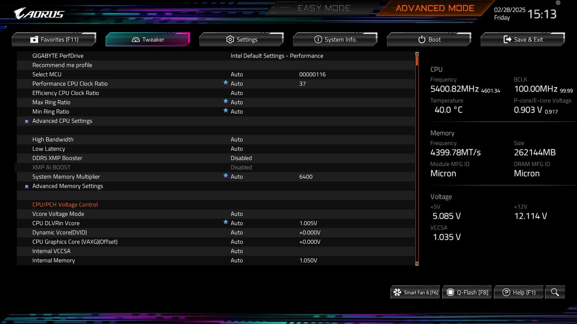Click the star icon beside System Memory Multiplier
Screen dimensions: 577x324
226,176
